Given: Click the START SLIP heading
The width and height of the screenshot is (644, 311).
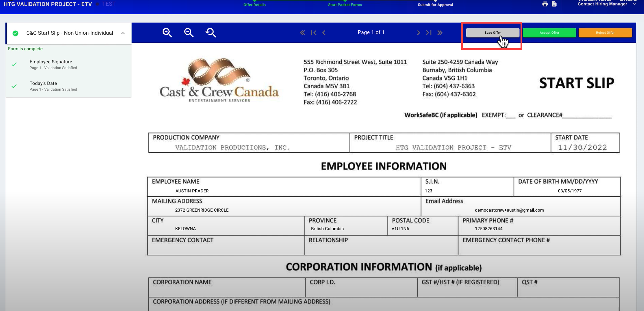Looking at the screenshot, I should (577, 83).
